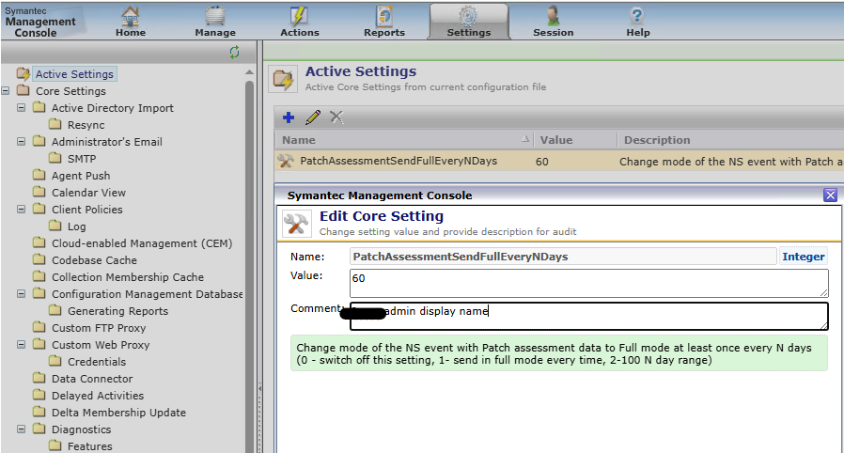Click the Codebase Cache folder icon

tap(39, 259)
